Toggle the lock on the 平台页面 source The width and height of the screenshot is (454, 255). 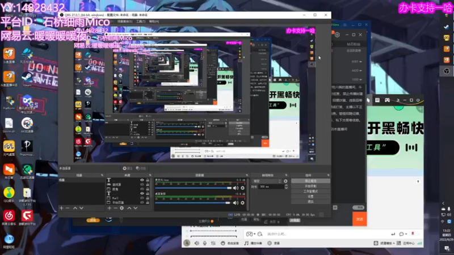pos(148,203)
